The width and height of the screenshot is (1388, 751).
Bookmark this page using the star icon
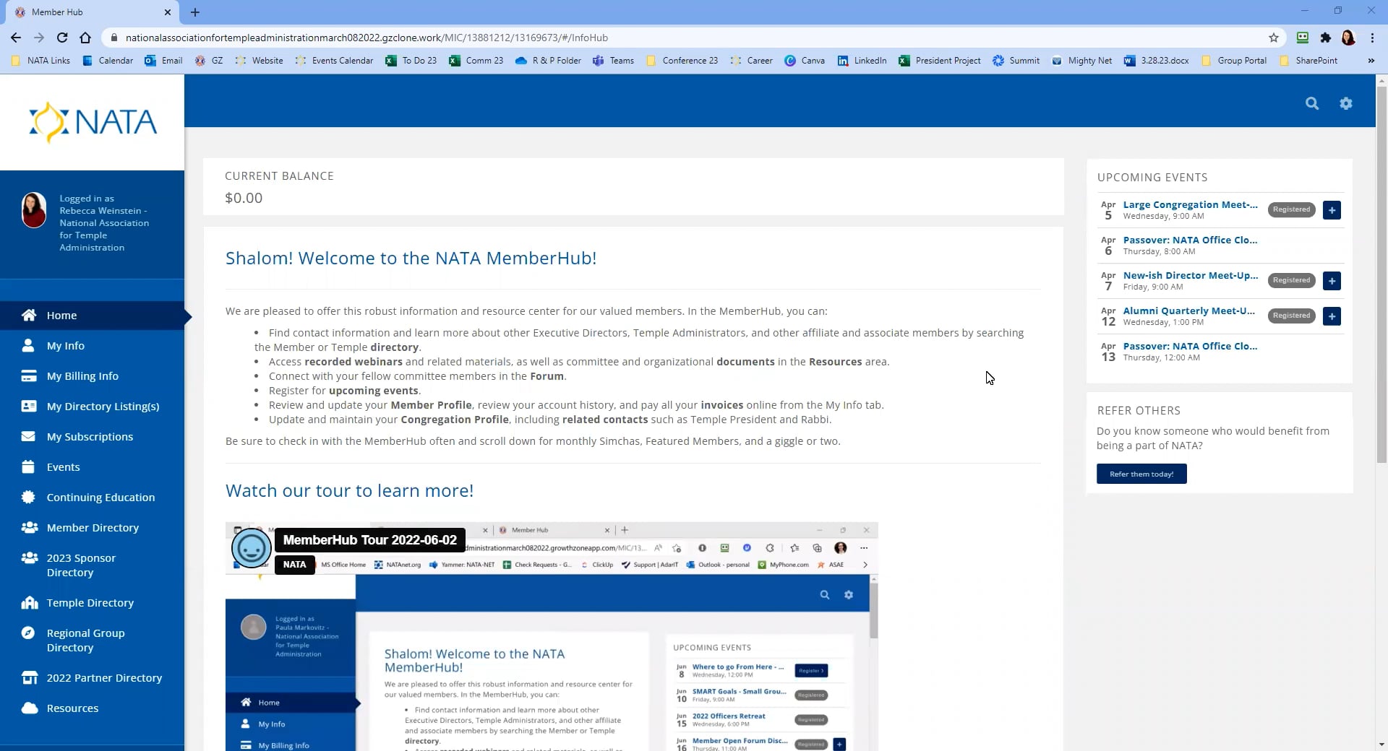1275,38
